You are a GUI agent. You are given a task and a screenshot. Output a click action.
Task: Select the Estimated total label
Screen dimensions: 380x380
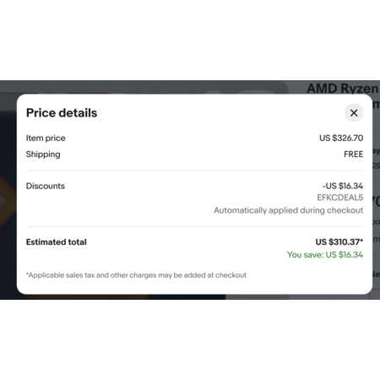(x=57, y=242)
